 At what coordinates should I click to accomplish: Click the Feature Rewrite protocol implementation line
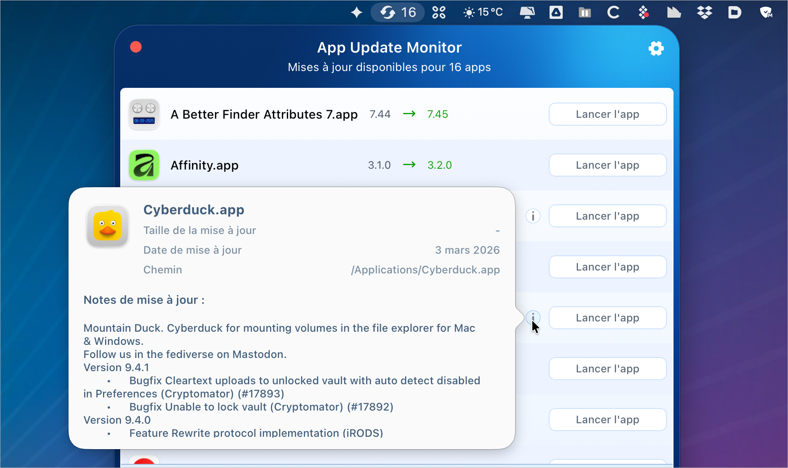[x=256, y=433]
